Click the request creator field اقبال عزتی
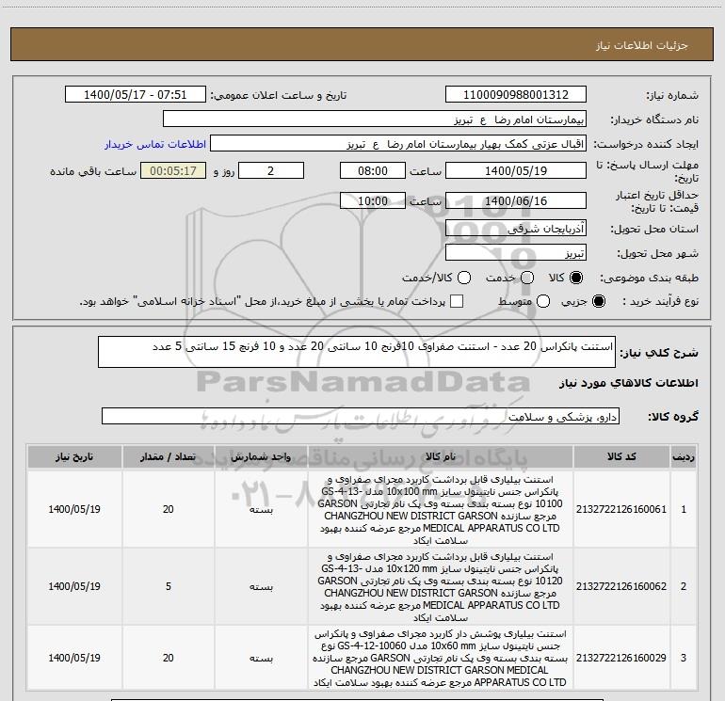725x701 pixels. (398, 144)
